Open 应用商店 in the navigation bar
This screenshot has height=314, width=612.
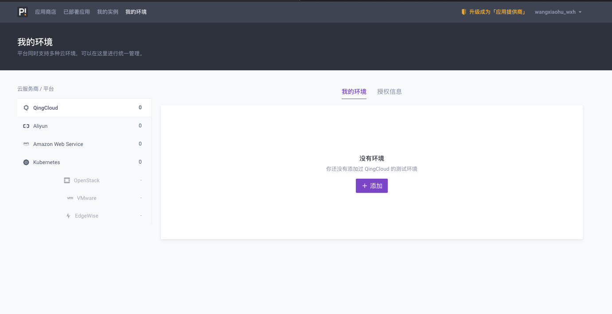click(46, 12)
